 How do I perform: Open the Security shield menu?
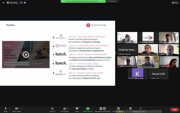pyautogui.click(x=52, y=109)
